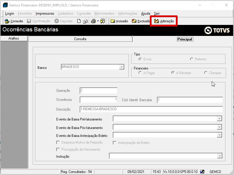Image resolution: width=234 pixels, height=175 pixels.
Task: Open the Favoritos menu
Action: click(x=25, y=13)
